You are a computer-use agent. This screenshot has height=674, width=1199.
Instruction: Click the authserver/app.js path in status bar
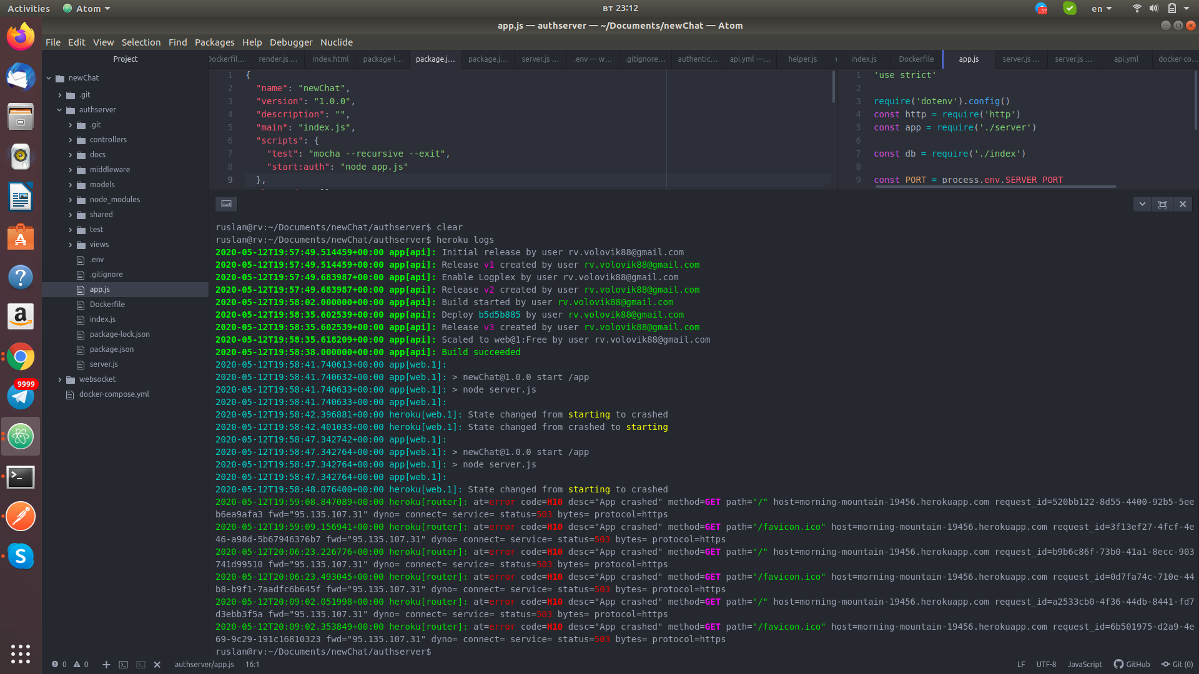[x=204, y=665]
